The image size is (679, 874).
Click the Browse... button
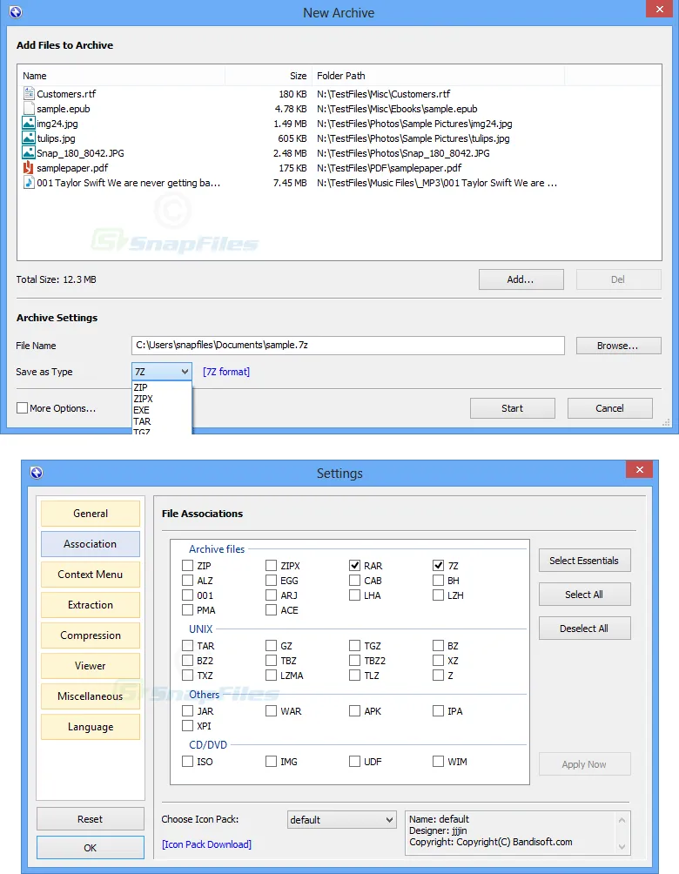(618, 346)
